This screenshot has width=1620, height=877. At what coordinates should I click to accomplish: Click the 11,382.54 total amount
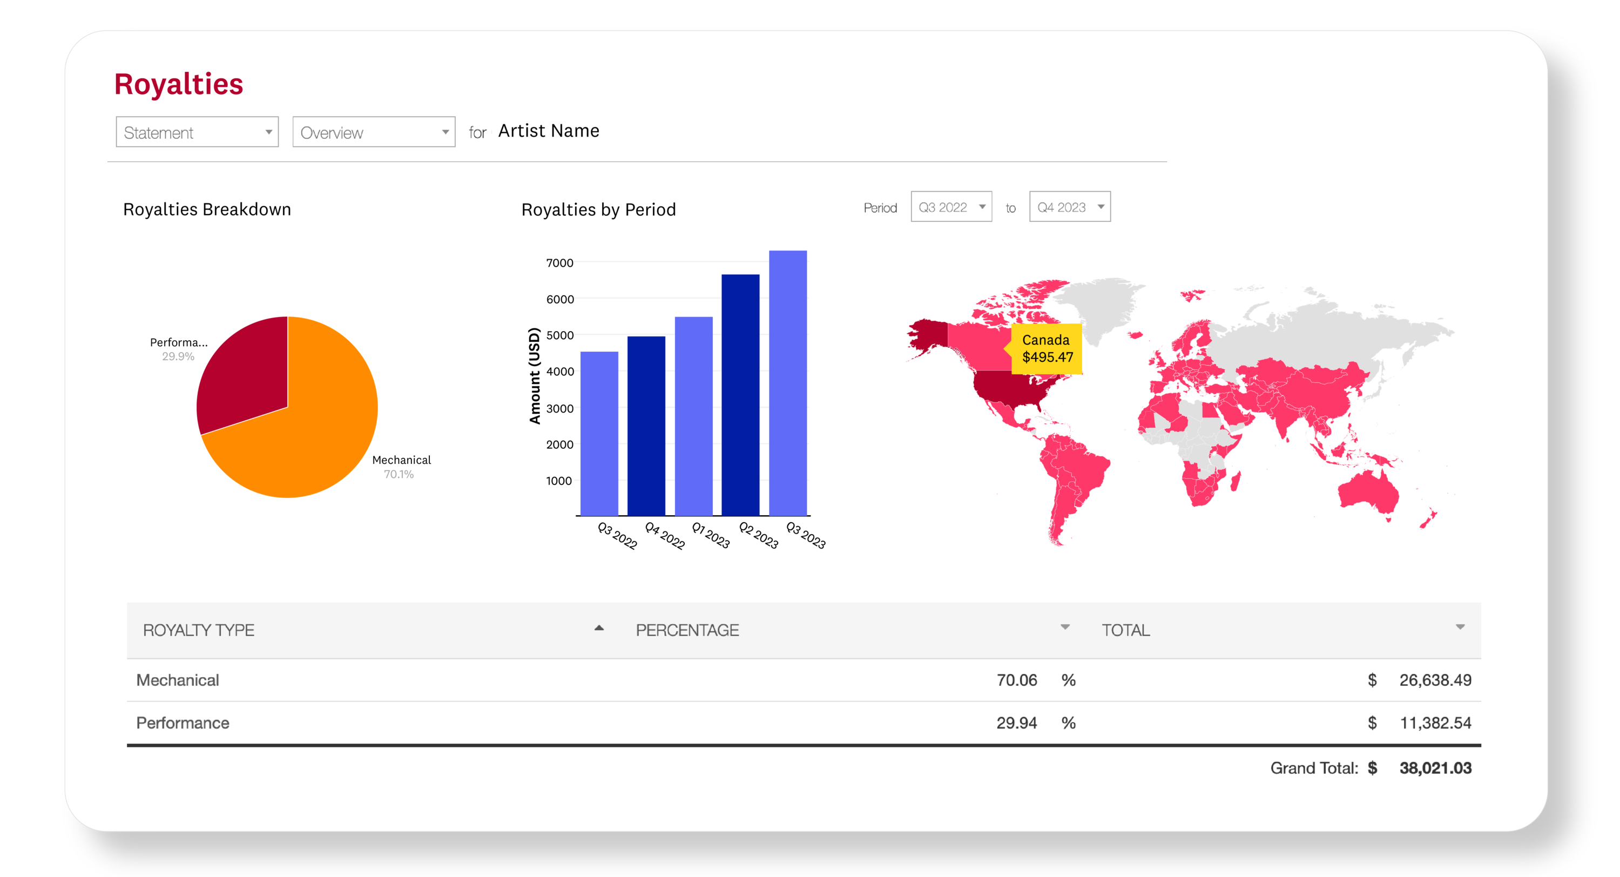1435,723
